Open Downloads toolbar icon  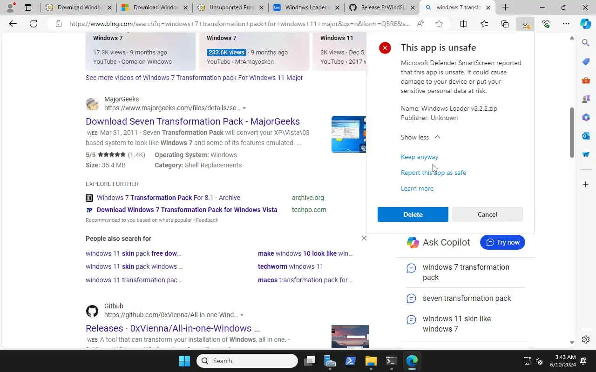(525, 24)
